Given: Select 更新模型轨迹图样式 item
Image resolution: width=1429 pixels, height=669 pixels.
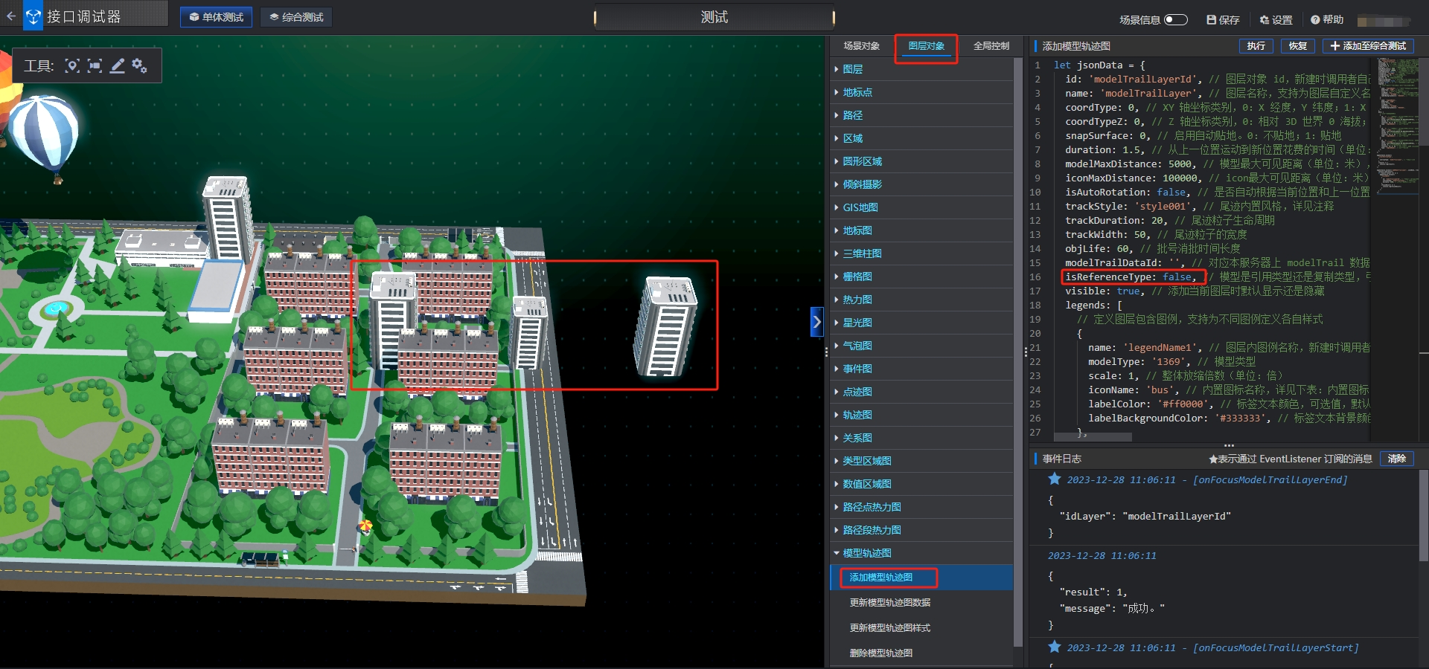Looking at the screenshot, I should (921, 628).
